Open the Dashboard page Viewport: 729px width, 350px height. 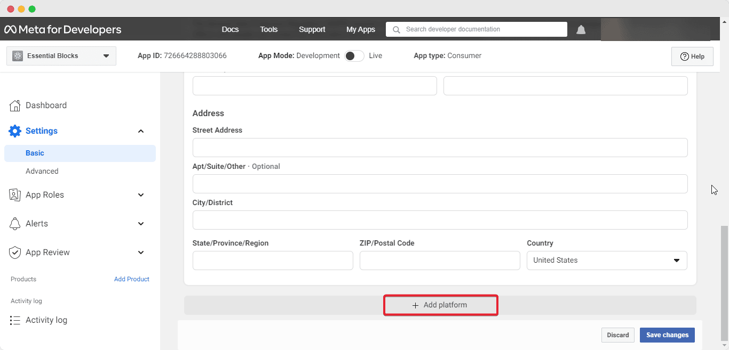click(x=46, y=105)
